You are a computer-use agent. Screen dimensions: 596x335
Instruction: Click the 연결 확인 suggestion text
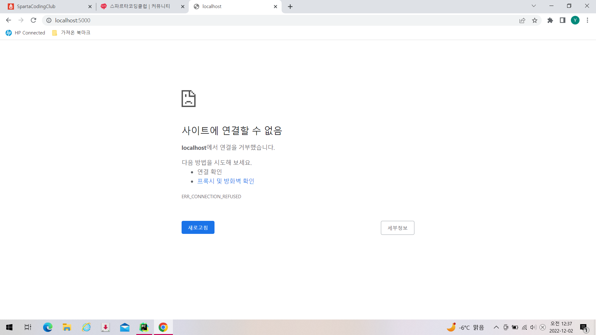210,172
